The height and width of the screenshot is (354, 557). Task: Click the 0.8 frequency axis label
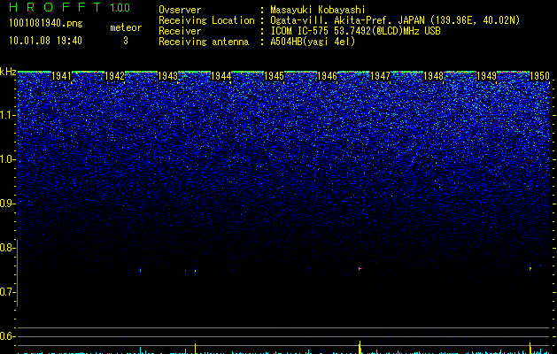tap(6, 248)
